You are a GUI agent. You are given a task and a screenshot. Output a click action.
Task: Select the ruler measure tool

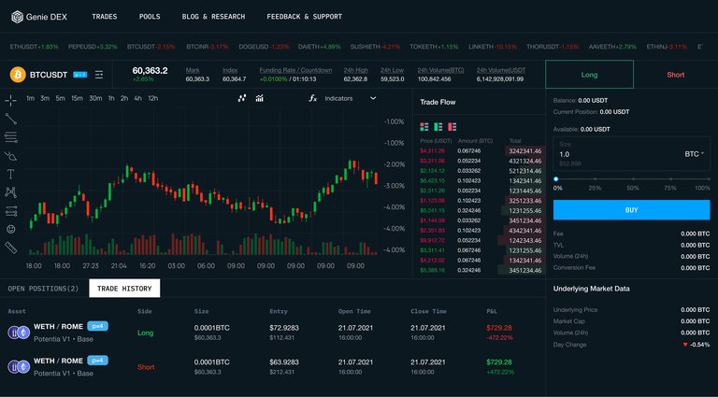tap(11, 248)
